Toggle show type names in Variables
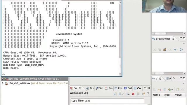The image size is (187, 105). (155, 90)
